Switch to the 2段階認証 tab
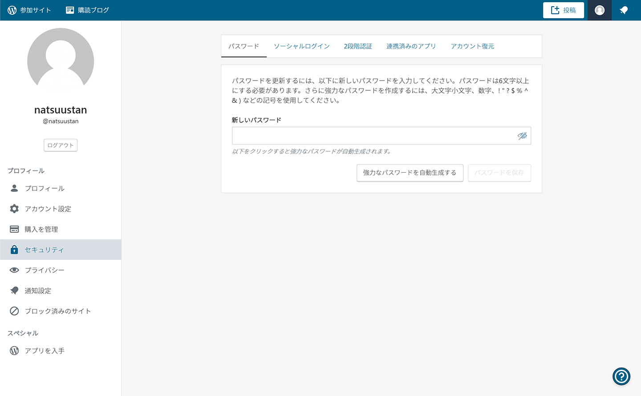 [x=358, y=46]
